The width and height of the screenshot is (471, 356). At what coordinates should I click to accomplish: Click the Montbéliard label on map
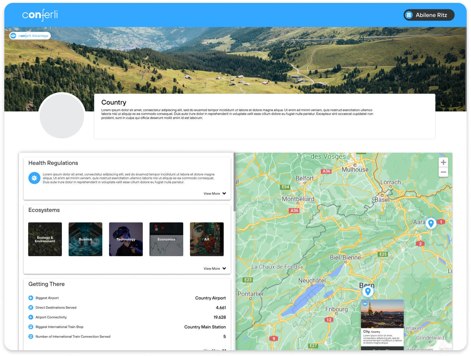(298, 199)
